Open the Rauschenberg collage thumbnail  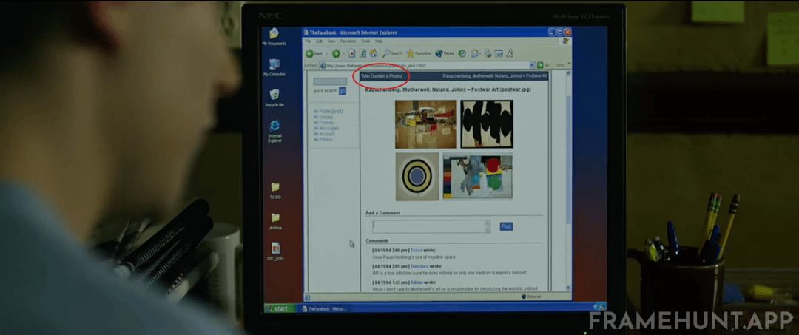point(426,124)
